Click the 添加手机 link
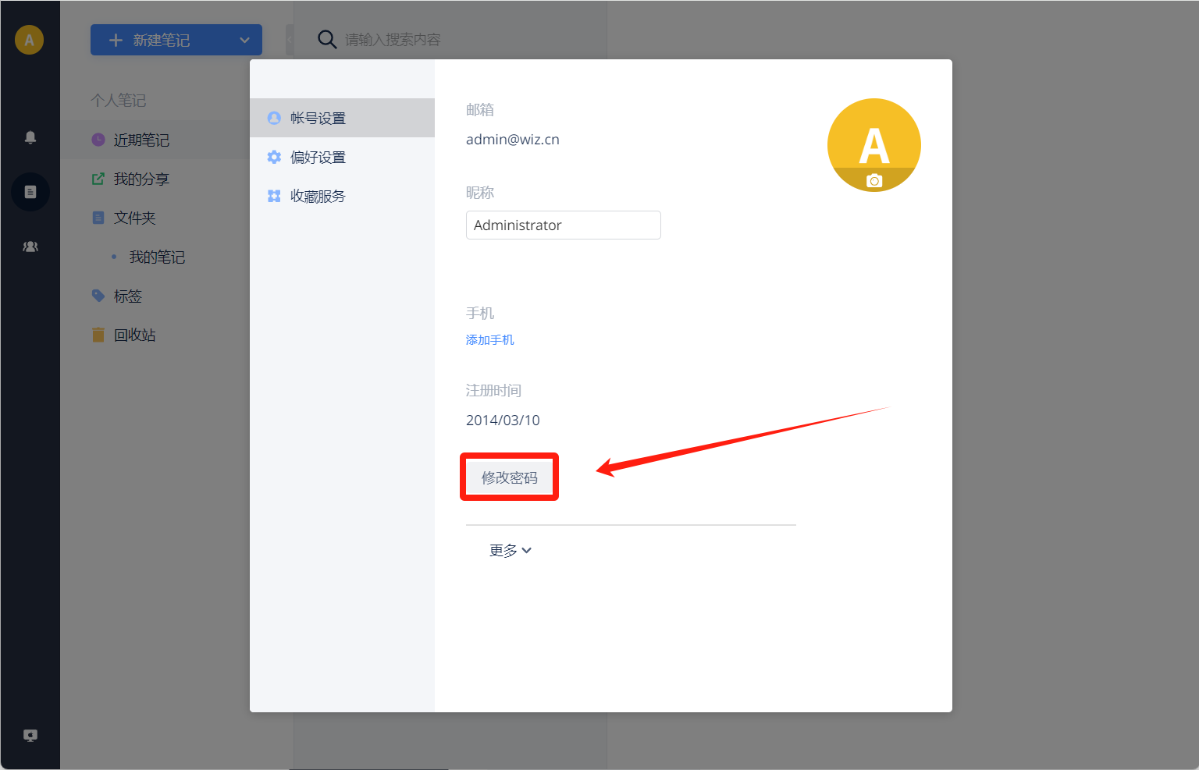 point(489,339)
